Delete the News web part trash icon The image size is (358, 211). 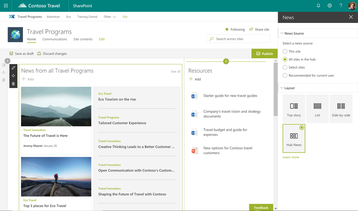(13, 84)
